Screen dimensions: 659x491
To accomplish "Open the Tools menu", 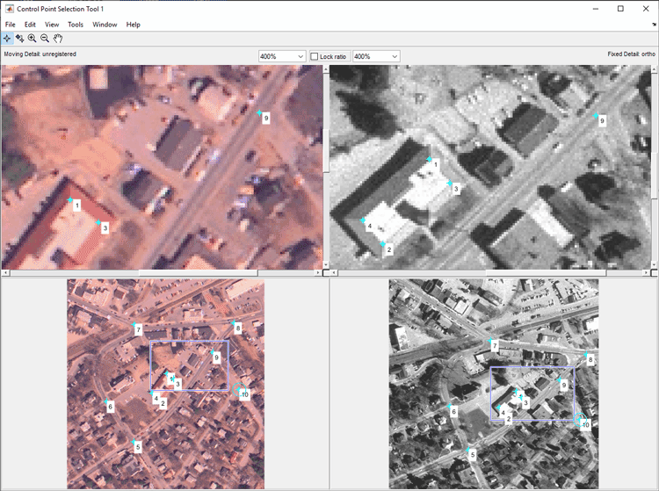I will pyautogui.click(x=76, y=25).
